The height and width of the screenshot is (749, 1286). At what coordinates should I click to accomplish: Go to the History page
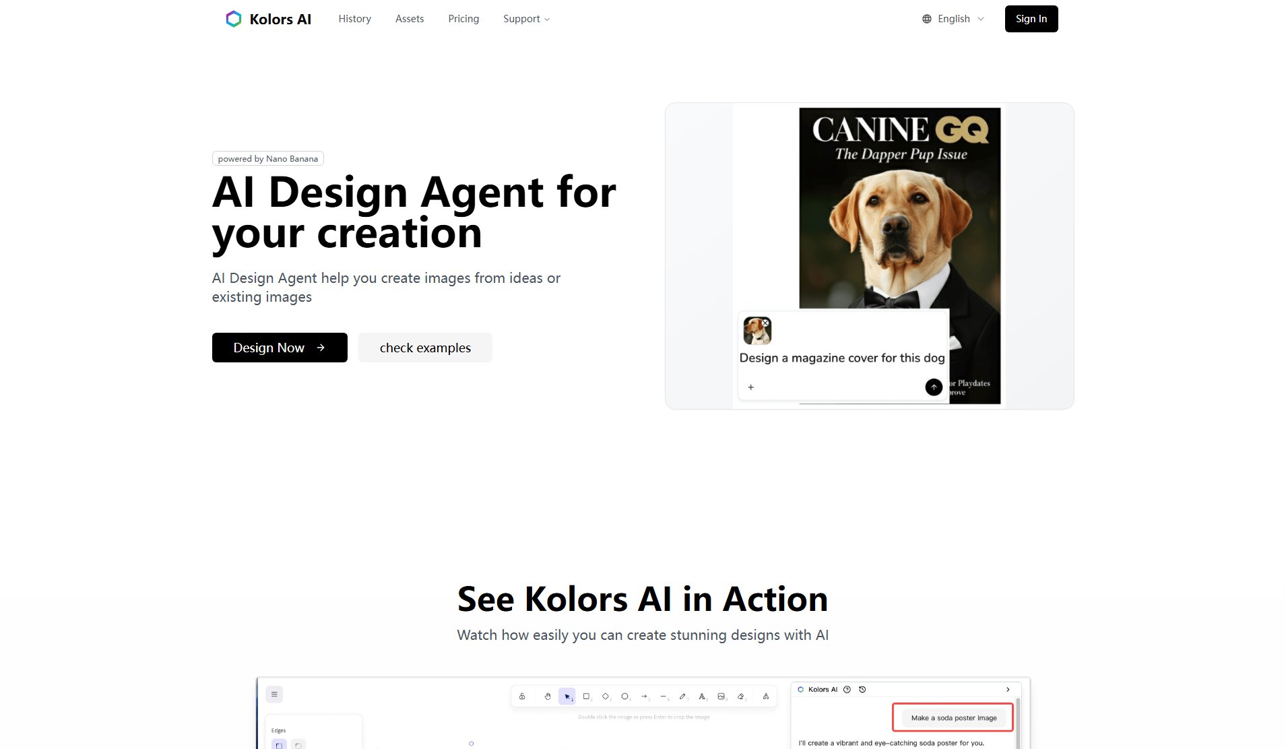pyautogui.click(x=354, y=19)
